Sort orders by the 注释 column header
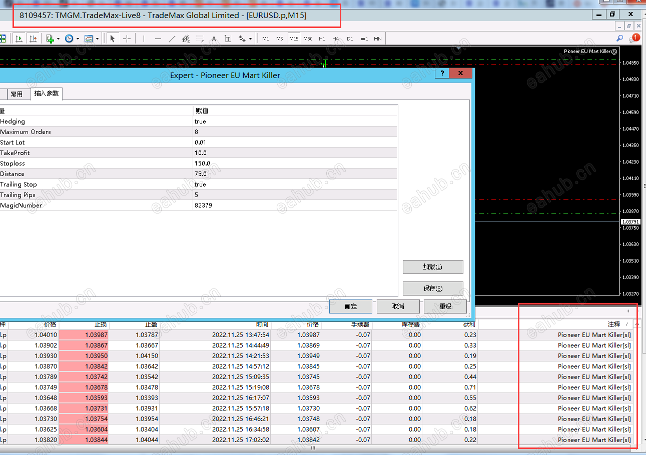Viewport: 646px width, 455px height. 555,324
